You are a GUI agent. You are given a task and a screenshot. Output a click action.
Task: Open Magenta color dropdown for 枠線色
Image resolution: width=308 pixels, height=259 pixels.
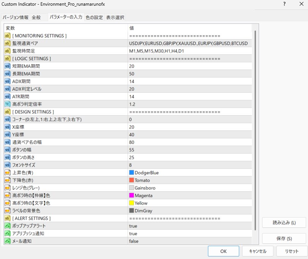pos(190,195)
